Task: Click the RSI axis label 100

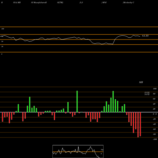Action: [x=3, y=29]
